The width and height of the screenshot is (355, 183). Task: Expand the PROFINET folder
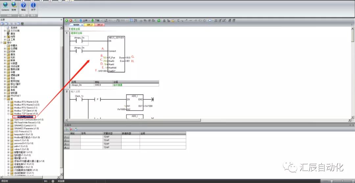click(5, 96)
